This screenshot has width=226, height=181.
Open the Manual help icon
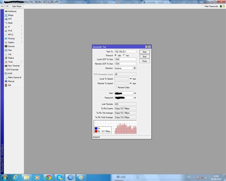(x=6, y=81)
